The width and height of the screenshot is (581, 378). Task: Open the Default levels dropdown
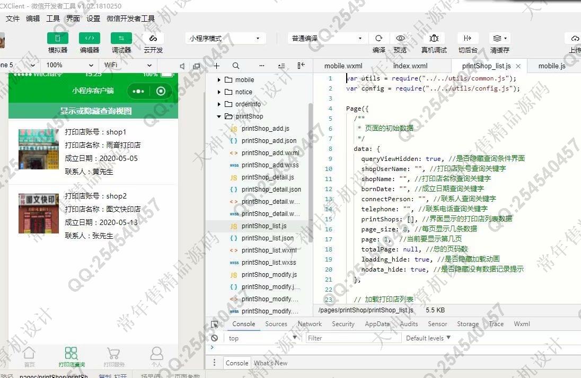(x=428, y=338)
